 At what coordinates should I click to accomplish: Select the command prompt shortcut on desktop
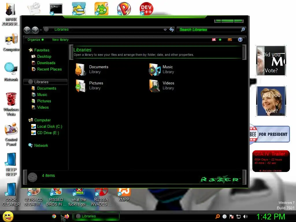pos(56,9)
